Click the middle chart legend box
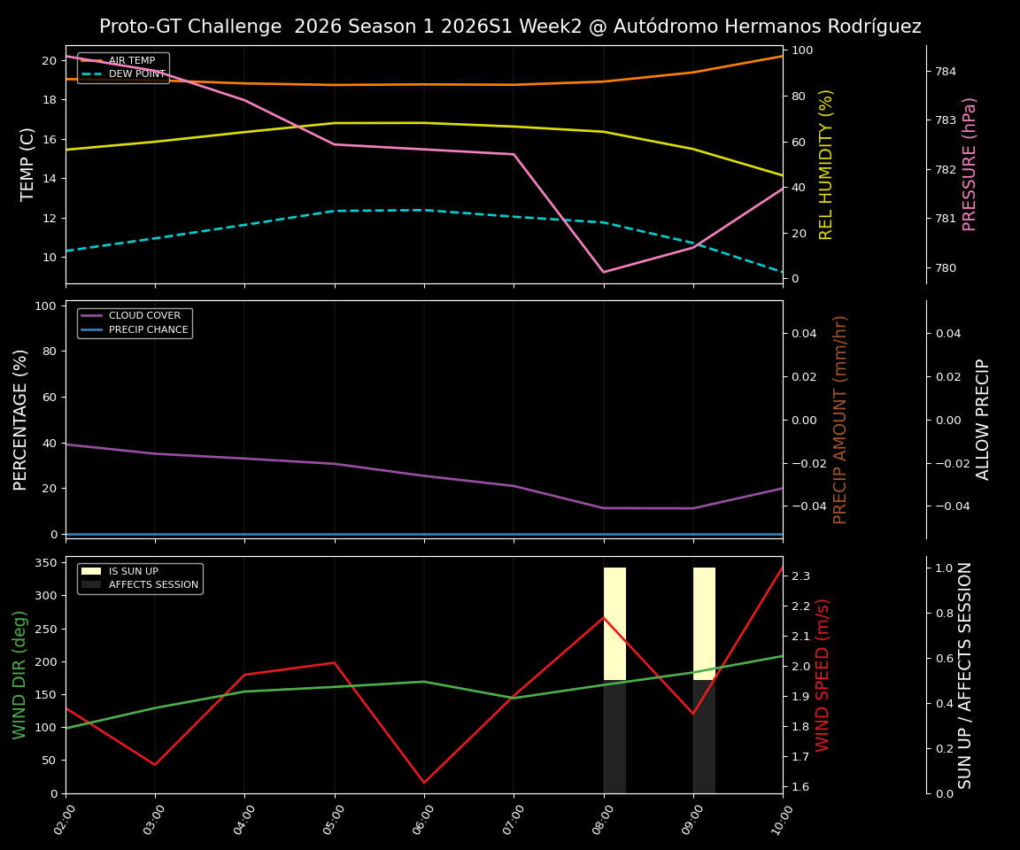This screenshot has width=1020, height=850. [133, 321]
